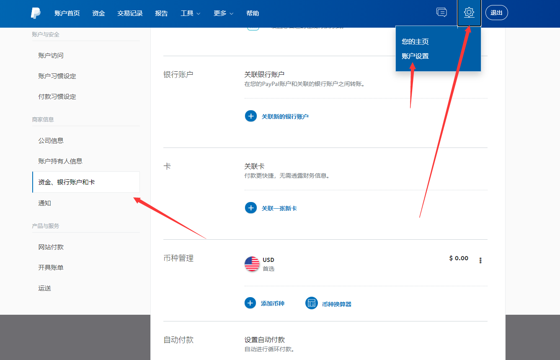This screenshot has width=560, height=360.
Task: Click plus icon to add currency
Action: coord(250,303)
